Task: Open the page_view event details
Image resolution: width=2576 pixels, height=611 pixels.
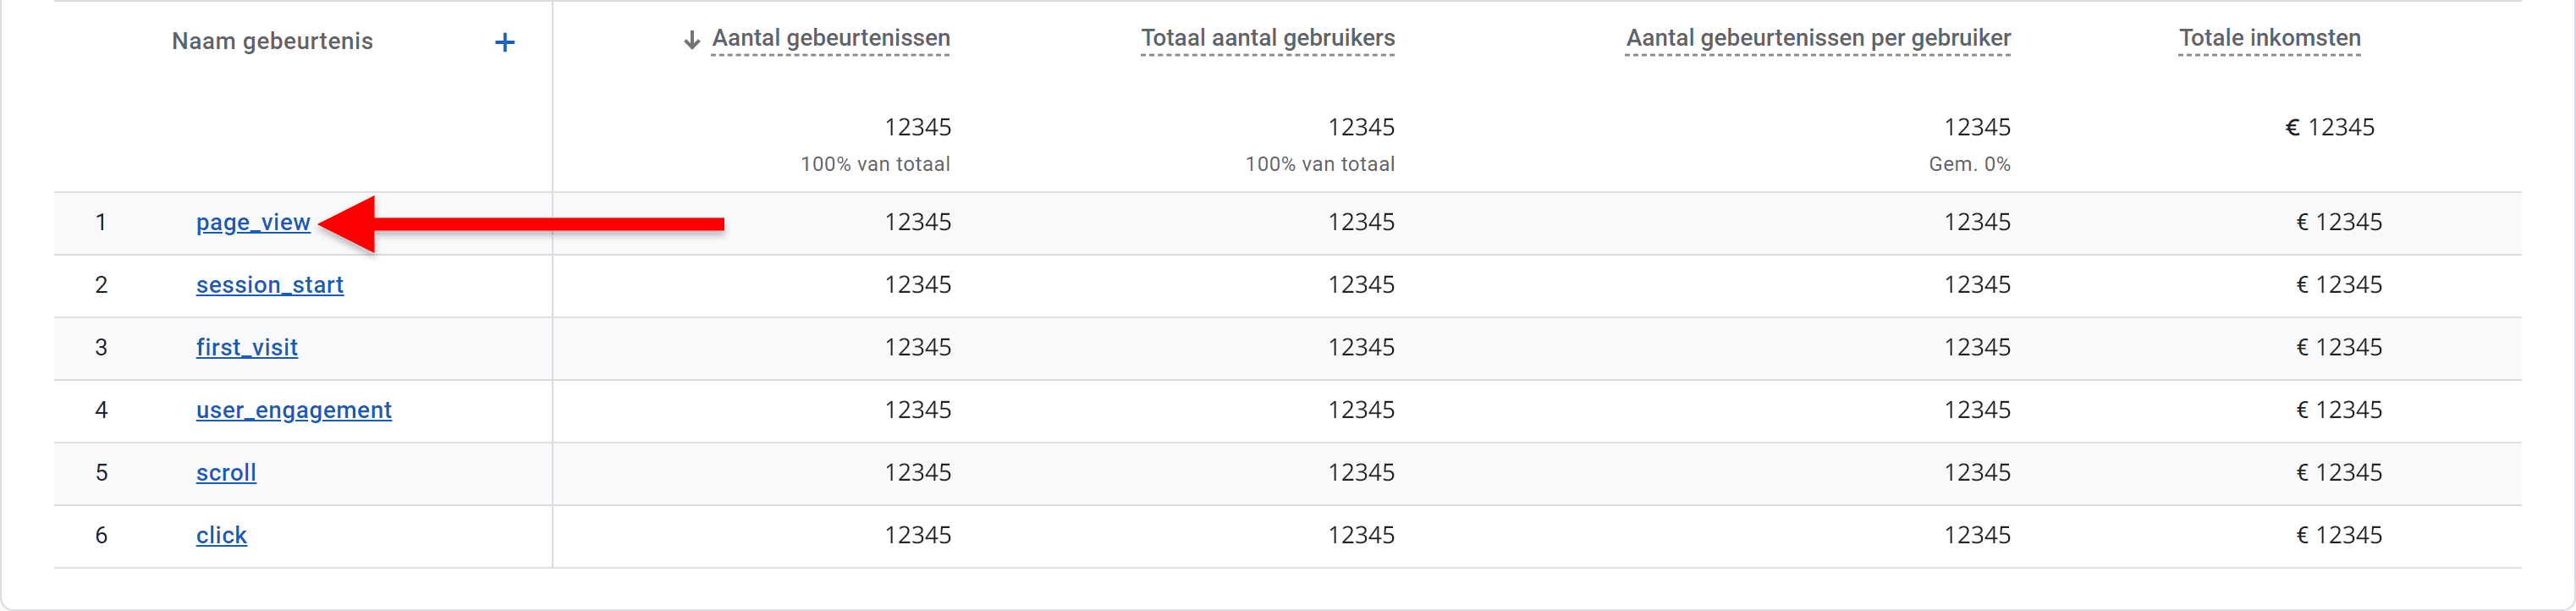Action: pyautogui.click(x=252, y=222)
